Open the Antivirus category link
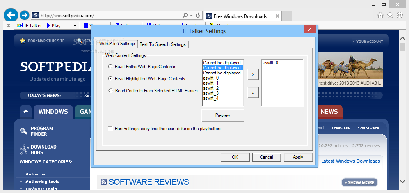The image size is (409, 193). (36, 174)
